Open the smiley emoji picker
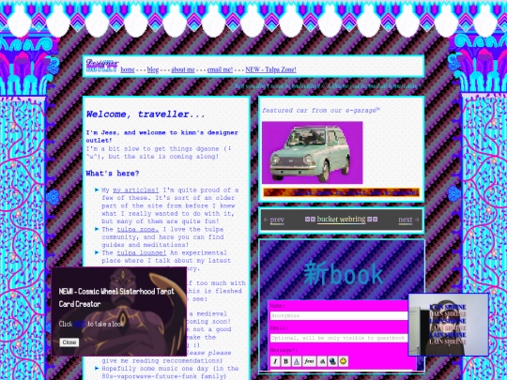This screenshot has width=507, height=380. tap(344, 361)
